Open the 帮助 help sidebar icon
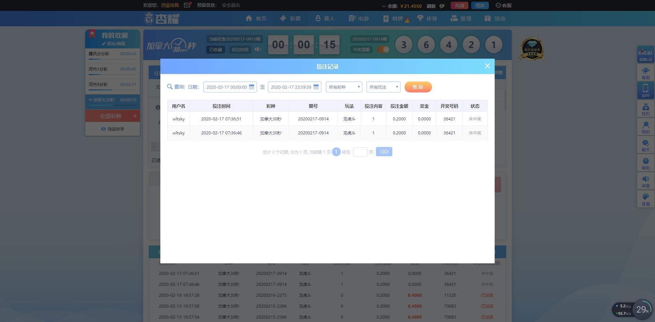 click(645, 163)
